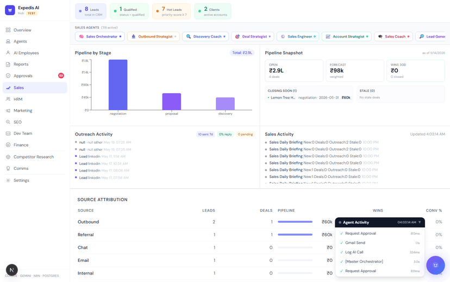Click the Comms lightbulb icon
The width and height of the screenshot is (450, 282).
click(8, 168)
